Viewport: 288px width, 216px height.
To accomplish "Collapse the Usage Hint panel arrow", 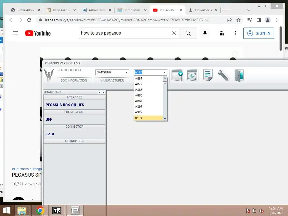I will coord(99,92).
